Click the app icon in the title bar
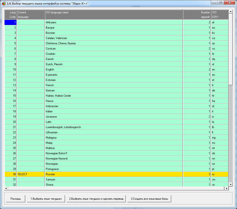The height and width of the screenshot is (209, 237). [x=3, y=3]
